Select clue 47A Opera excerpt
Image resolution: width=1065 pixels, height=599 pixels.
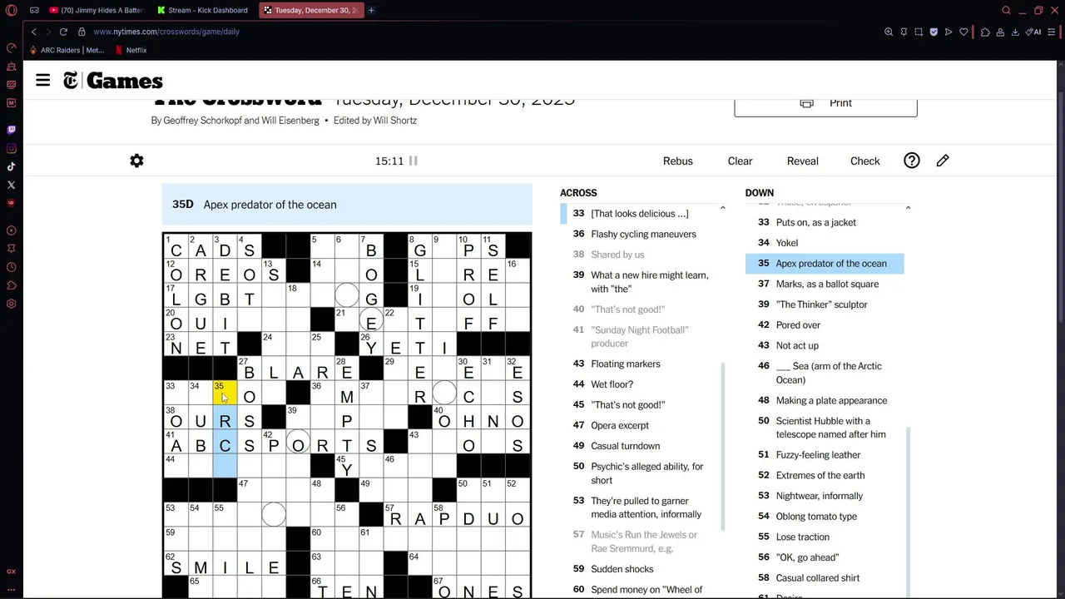(x=639, y=425)
